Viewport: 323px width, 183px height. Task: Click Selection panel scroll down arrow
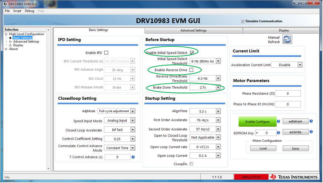[x=48, y=169]
